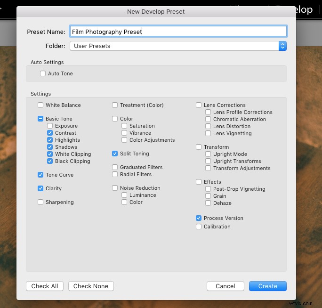
Task: Turn on the Sharpening checkbox
Action: 40,202
